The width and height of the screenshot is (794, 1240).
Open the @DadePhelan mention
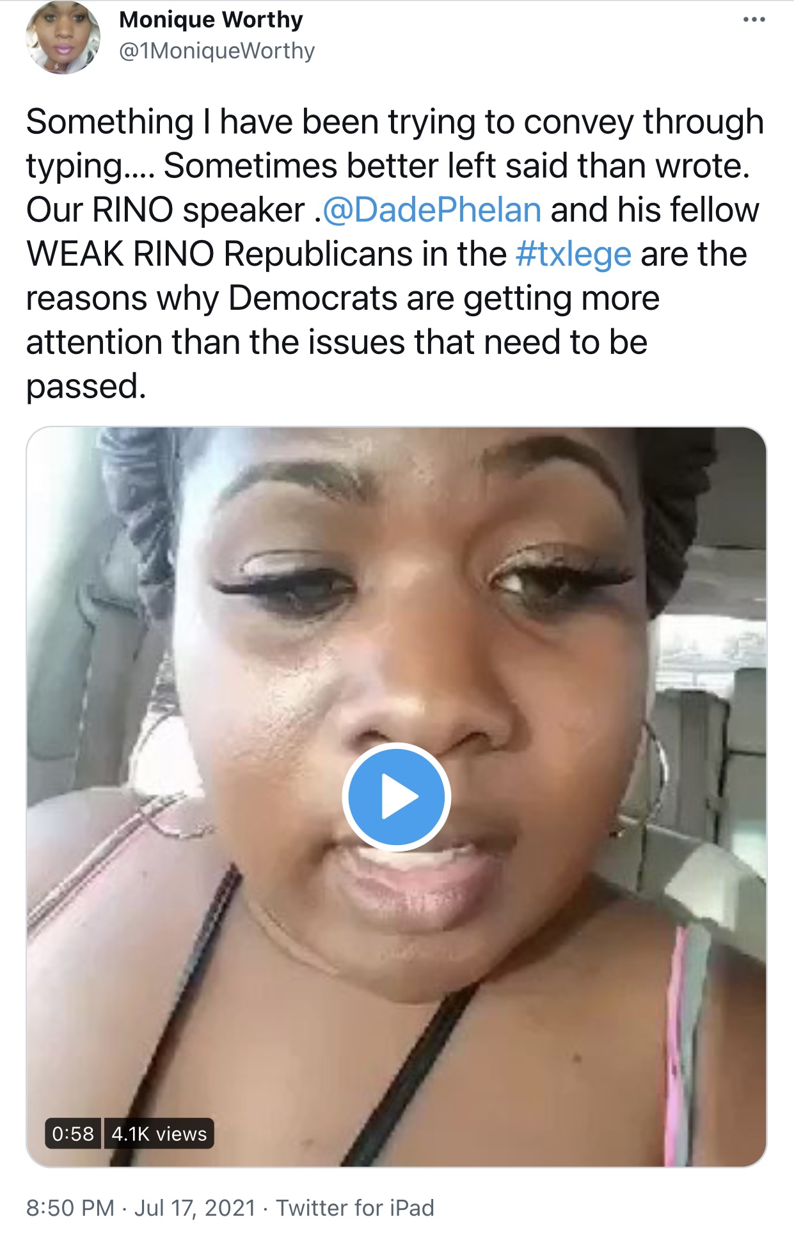point(432,210)
